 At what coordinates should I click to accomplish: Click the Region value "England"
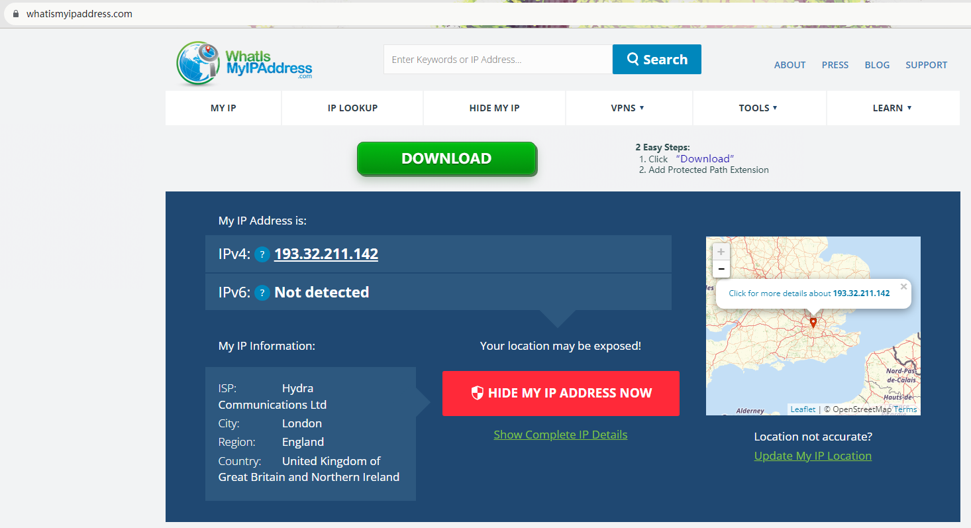coord(303,442)
